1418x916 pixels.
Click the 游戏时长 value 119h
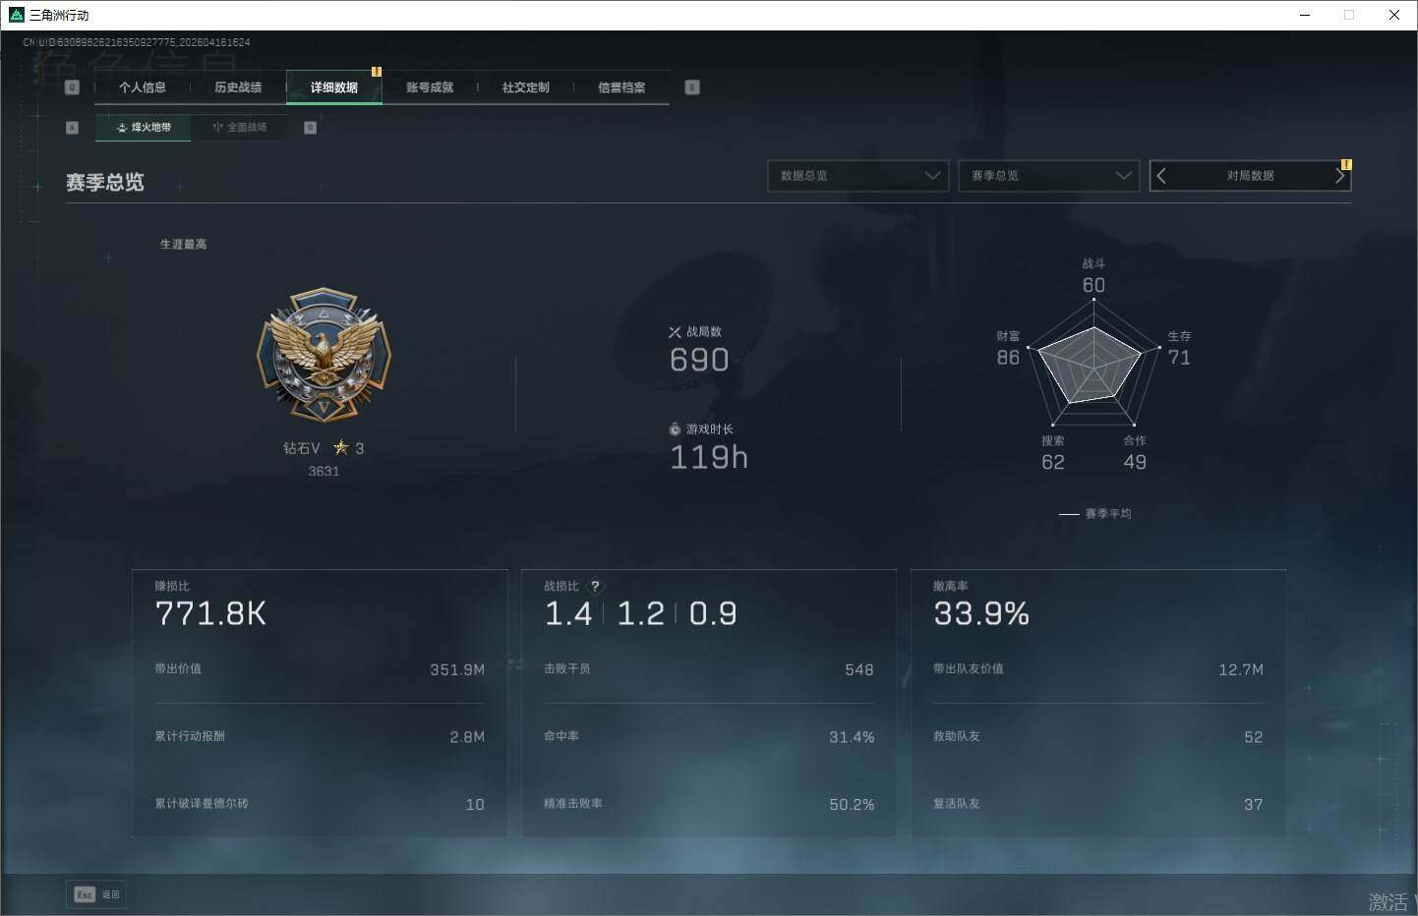[709, 457]
